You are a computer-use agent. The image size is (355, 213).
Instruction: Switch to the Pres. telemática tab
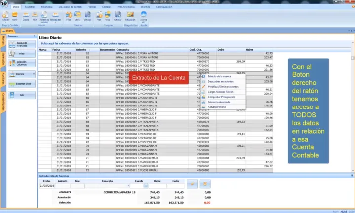(126, 7)
